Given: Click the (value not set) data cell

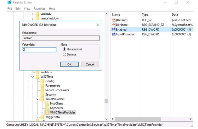Looking at the screenshot, I should [181, 20].
